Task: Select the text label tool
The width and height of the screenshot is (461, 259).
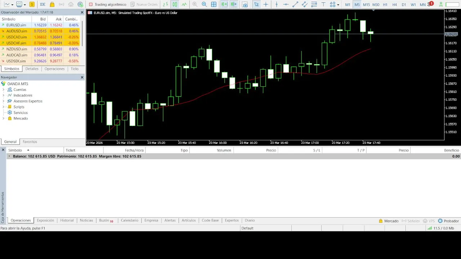Action: coord(323,4)
